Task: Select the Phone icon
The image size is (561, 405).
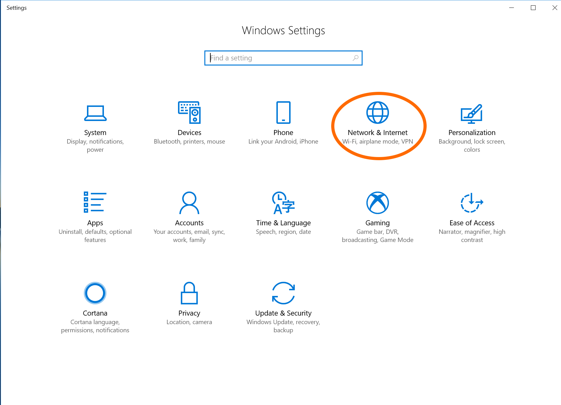Action: [283, 113]
